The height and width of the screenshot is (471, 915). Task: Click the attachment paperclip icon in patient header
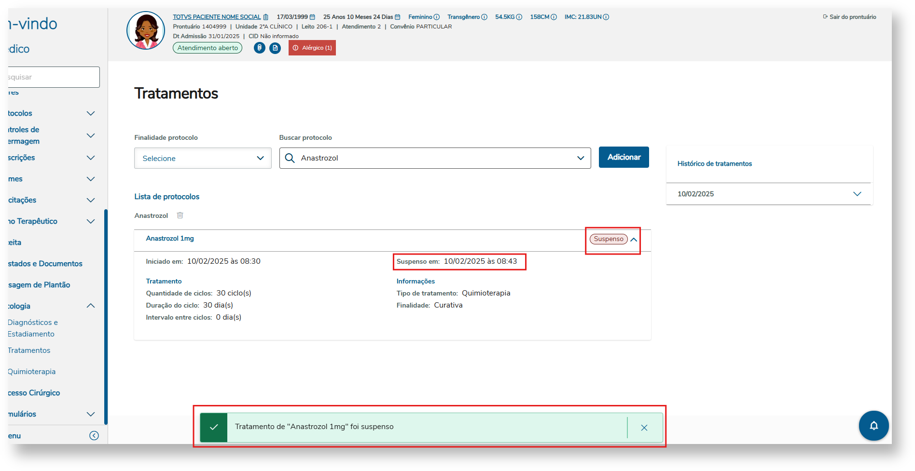pyautogui.click(x=260, y=48)
